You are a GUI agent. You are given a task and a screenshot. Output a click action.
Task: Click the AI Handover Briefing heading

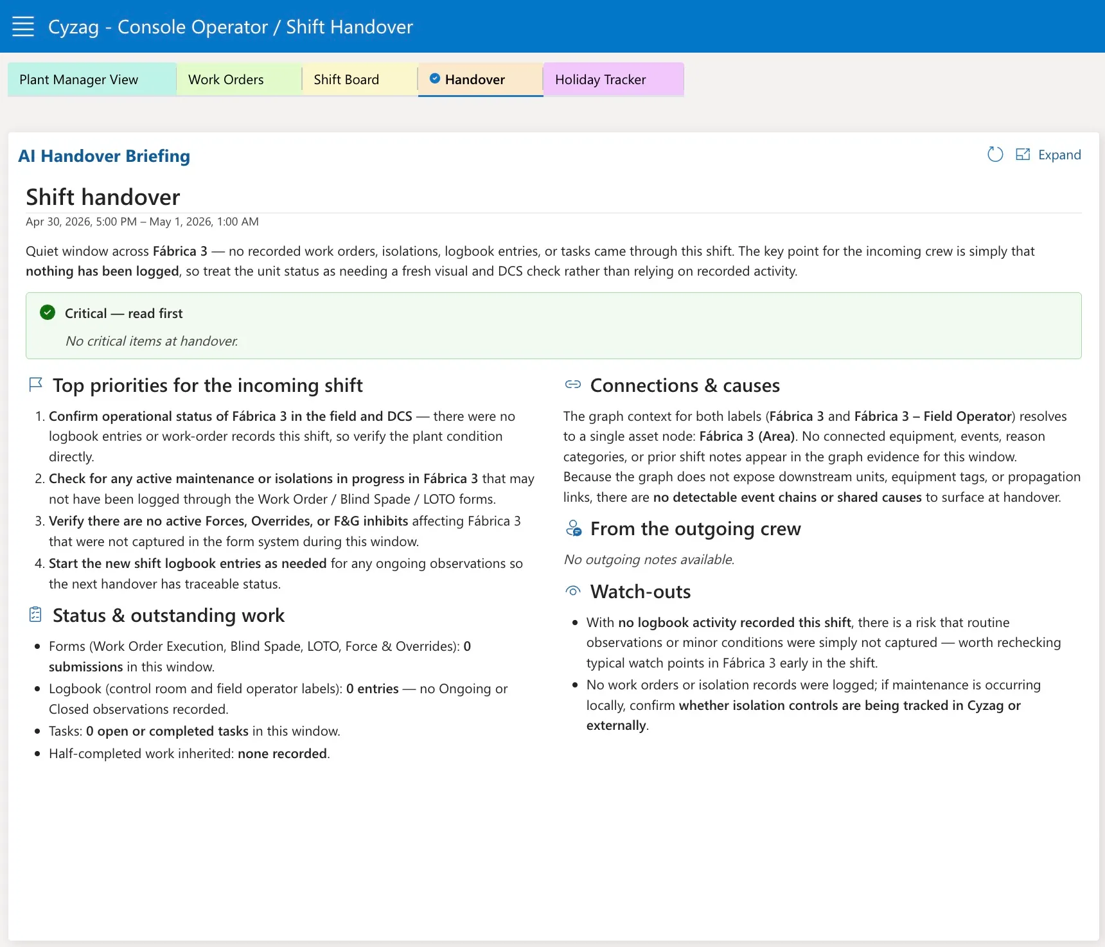[x=104, y=156]
